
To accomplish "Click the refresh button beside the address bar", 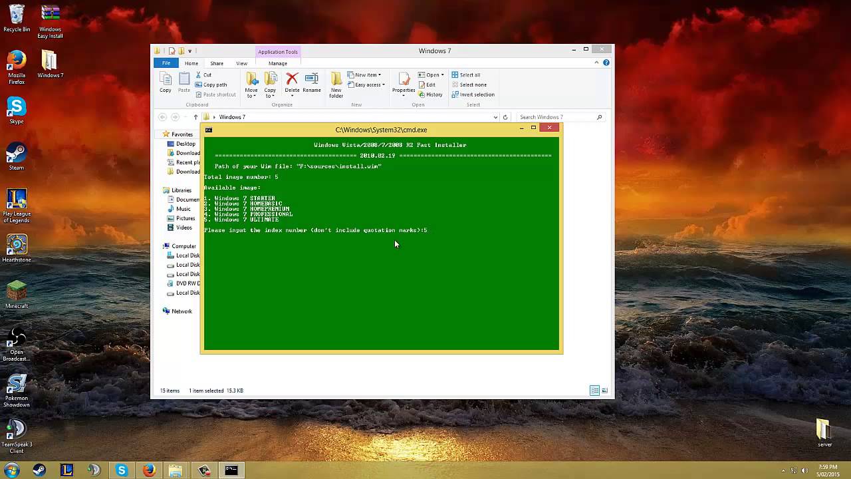I will (505, 117).
